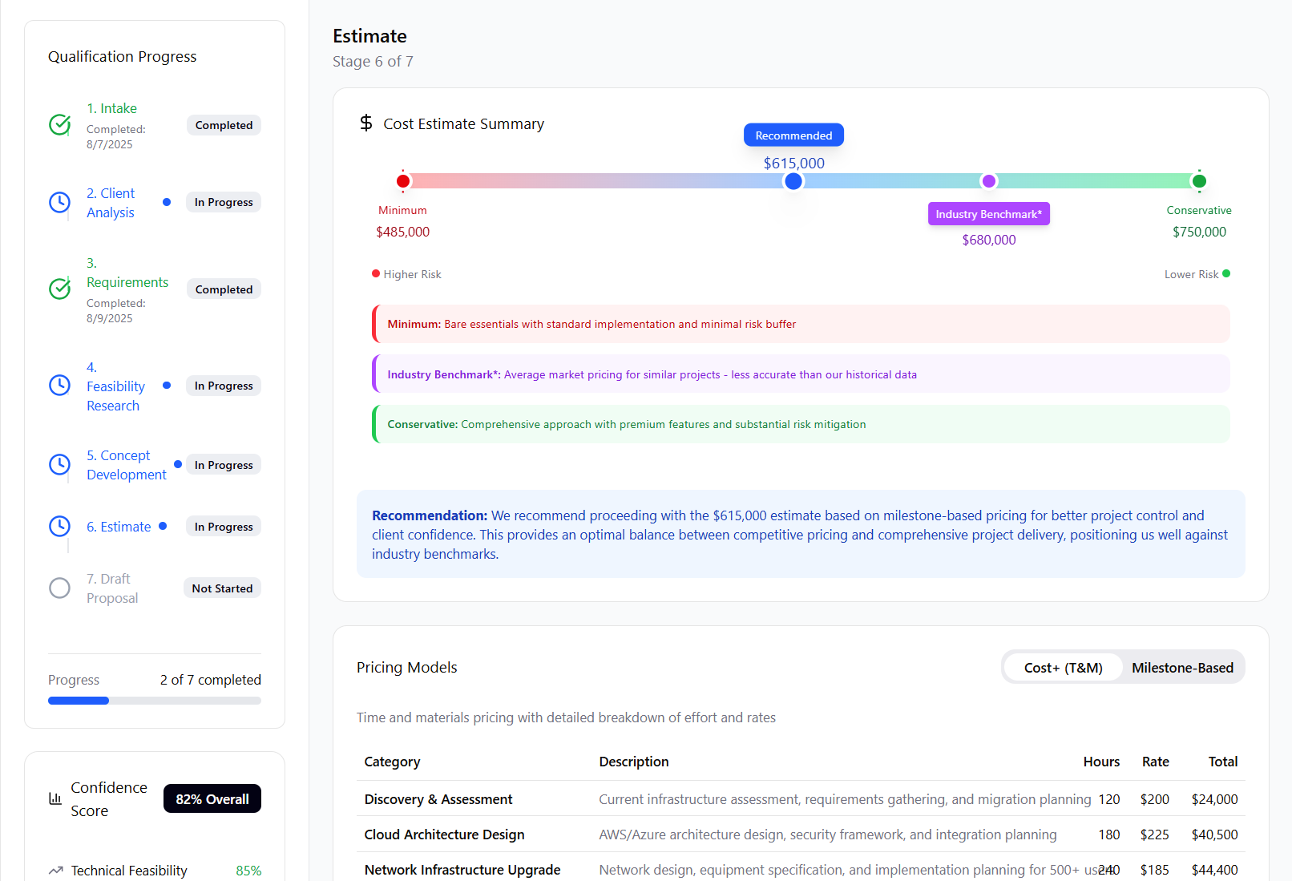Select the Cost+ (T&M) pricing option

[1063, 668]
